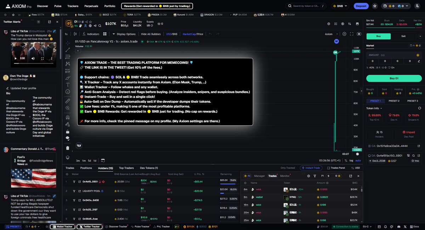Open the candlestick chart type selector
Viewport: 425px width, 230px height.
pos(75,34)
